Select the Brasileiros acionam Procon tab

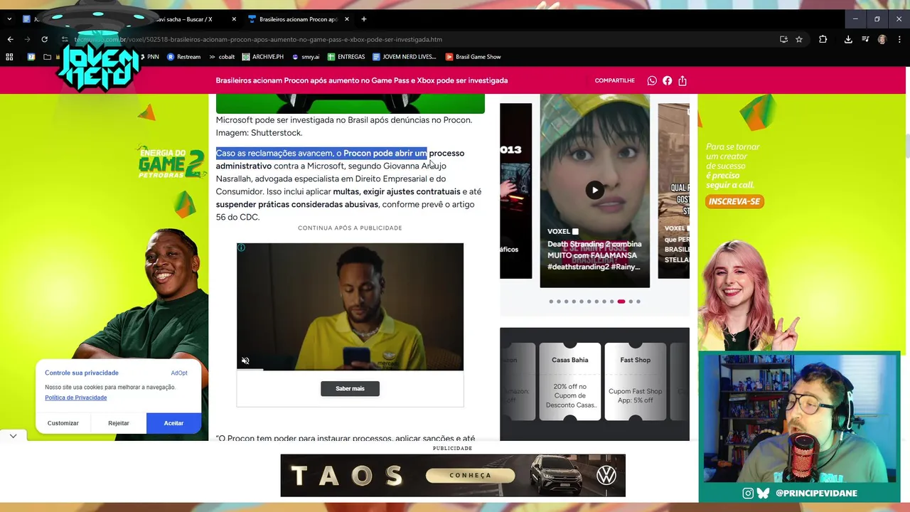click(x=299, y=19)
